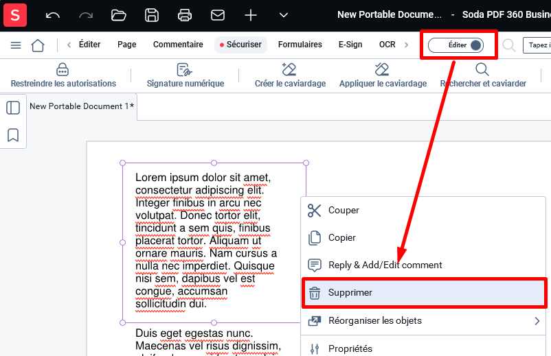551x356 pixels.
Task: Click the bottom-left handle of the text box
Action: click(123, 322)
